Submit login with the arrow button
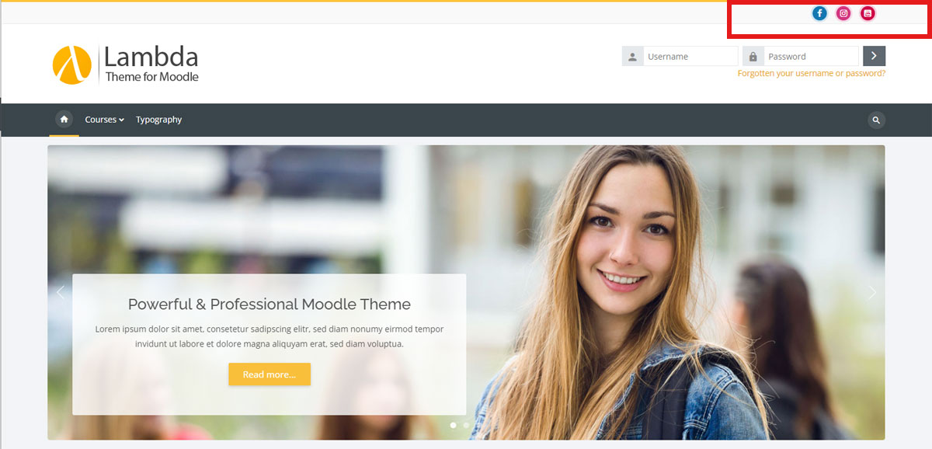The width and height of the screenshot is (932, 449). 874,56
